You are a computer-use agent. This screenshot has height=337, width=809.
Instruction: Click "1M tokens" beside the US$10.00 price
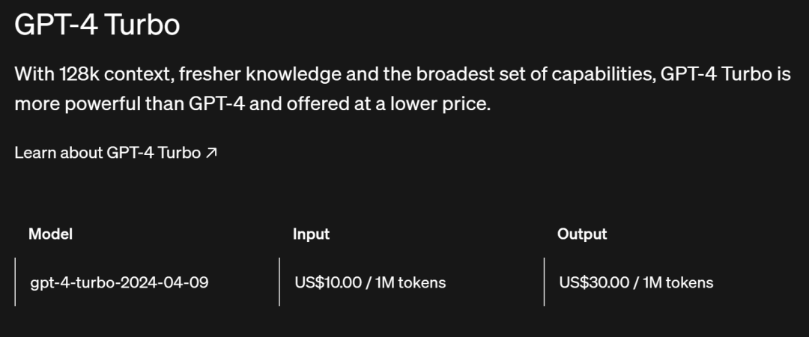(410, 282)
